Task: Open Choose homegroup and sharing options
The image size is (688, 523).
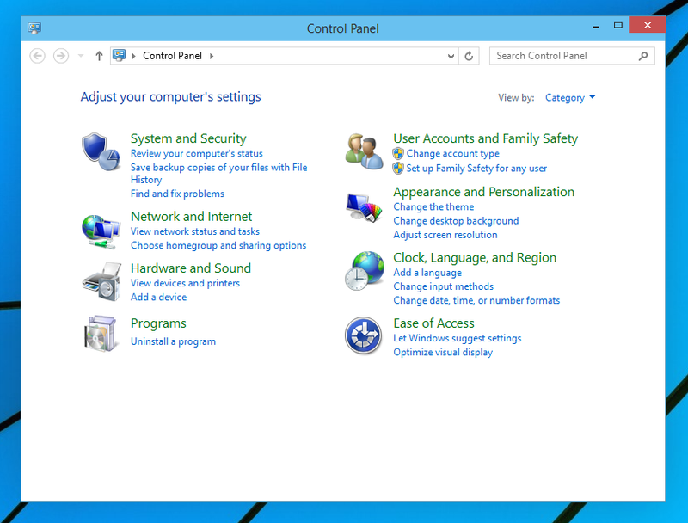Action: coord(218,245)
